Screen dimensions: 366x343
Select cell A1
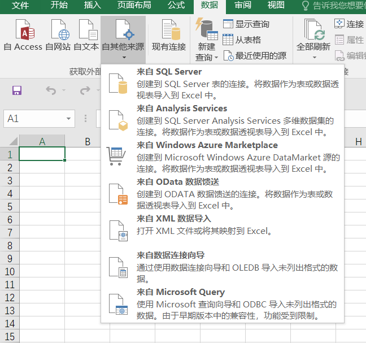point(42,154)
